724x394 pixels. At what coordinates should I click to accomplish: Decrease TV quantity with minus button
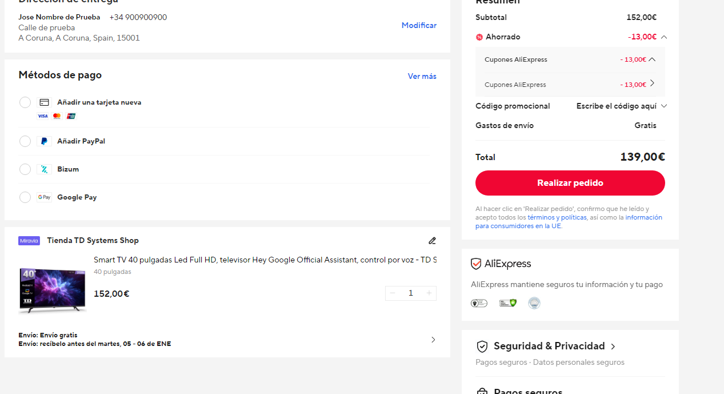tap(393, 293)
